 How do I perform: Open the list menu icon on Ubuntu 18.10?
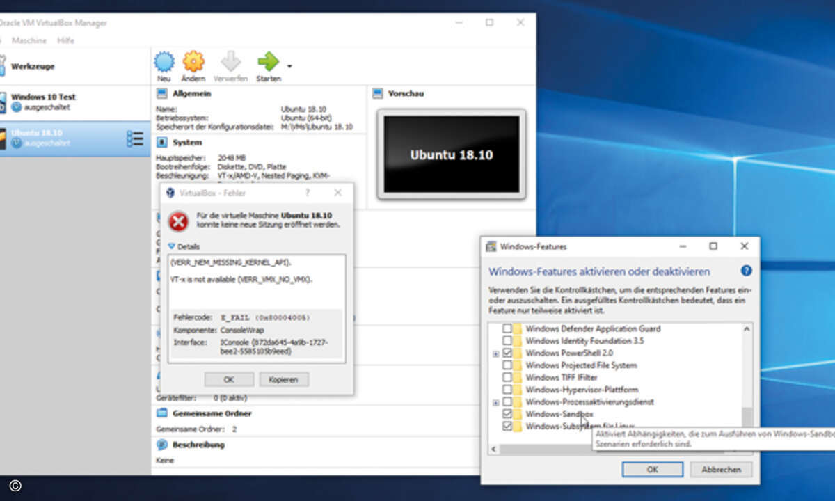coord(134,138)
